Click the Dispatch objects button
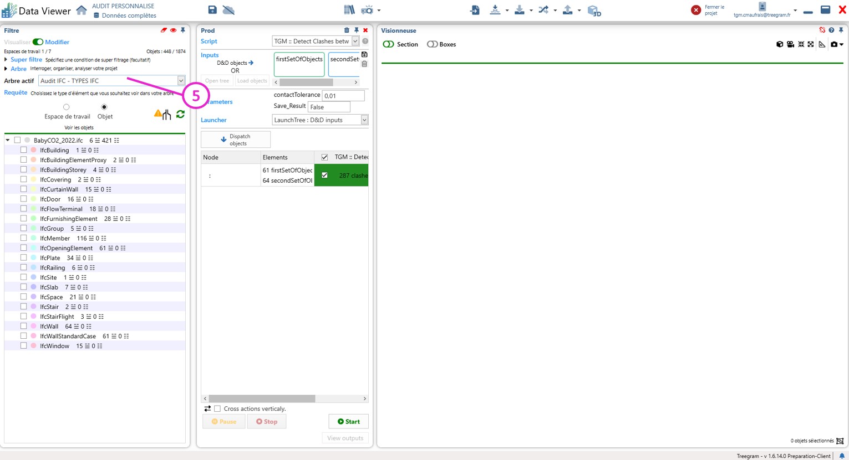849x460 pixels. pos(236,139)
